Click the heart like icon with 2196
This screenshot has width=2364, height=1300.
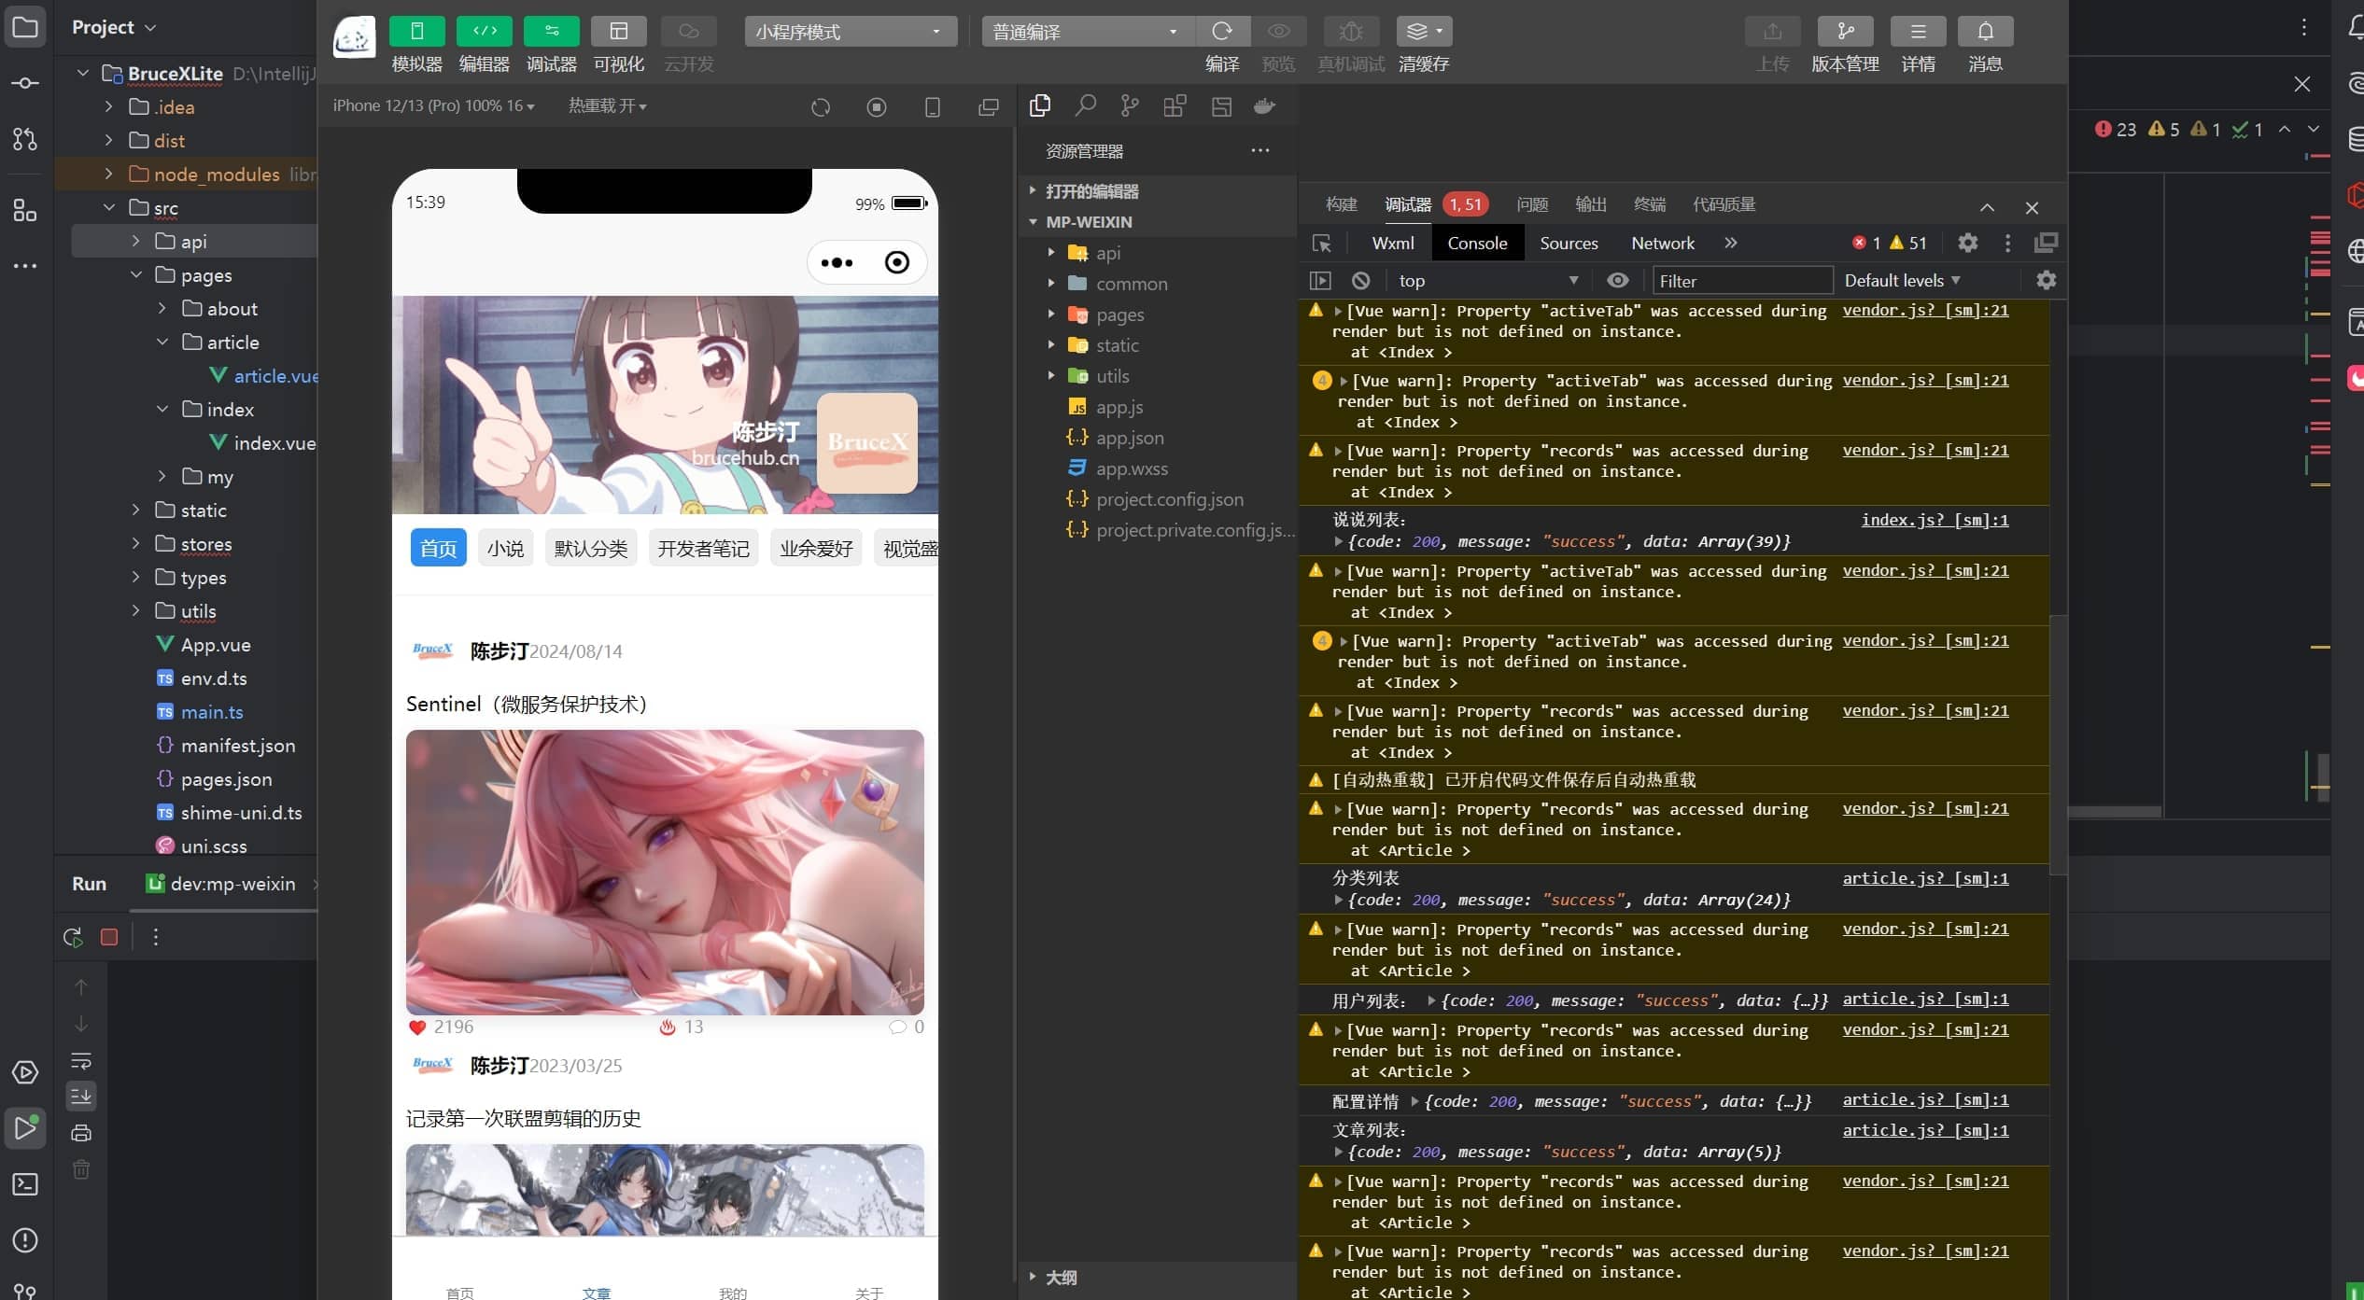(x=417, y=1027)
